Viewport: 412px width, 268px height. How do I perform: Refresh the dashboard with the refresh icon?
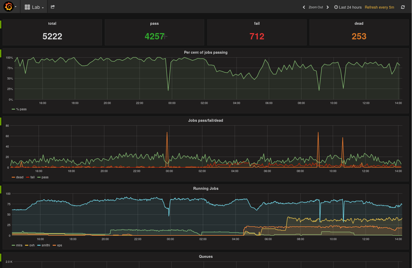403,7
